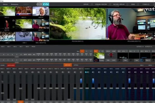Image resolution: width=155 pixels, height=103 pixels.
Task: Open the SWITCHER tab
Action: click(68, 65)
